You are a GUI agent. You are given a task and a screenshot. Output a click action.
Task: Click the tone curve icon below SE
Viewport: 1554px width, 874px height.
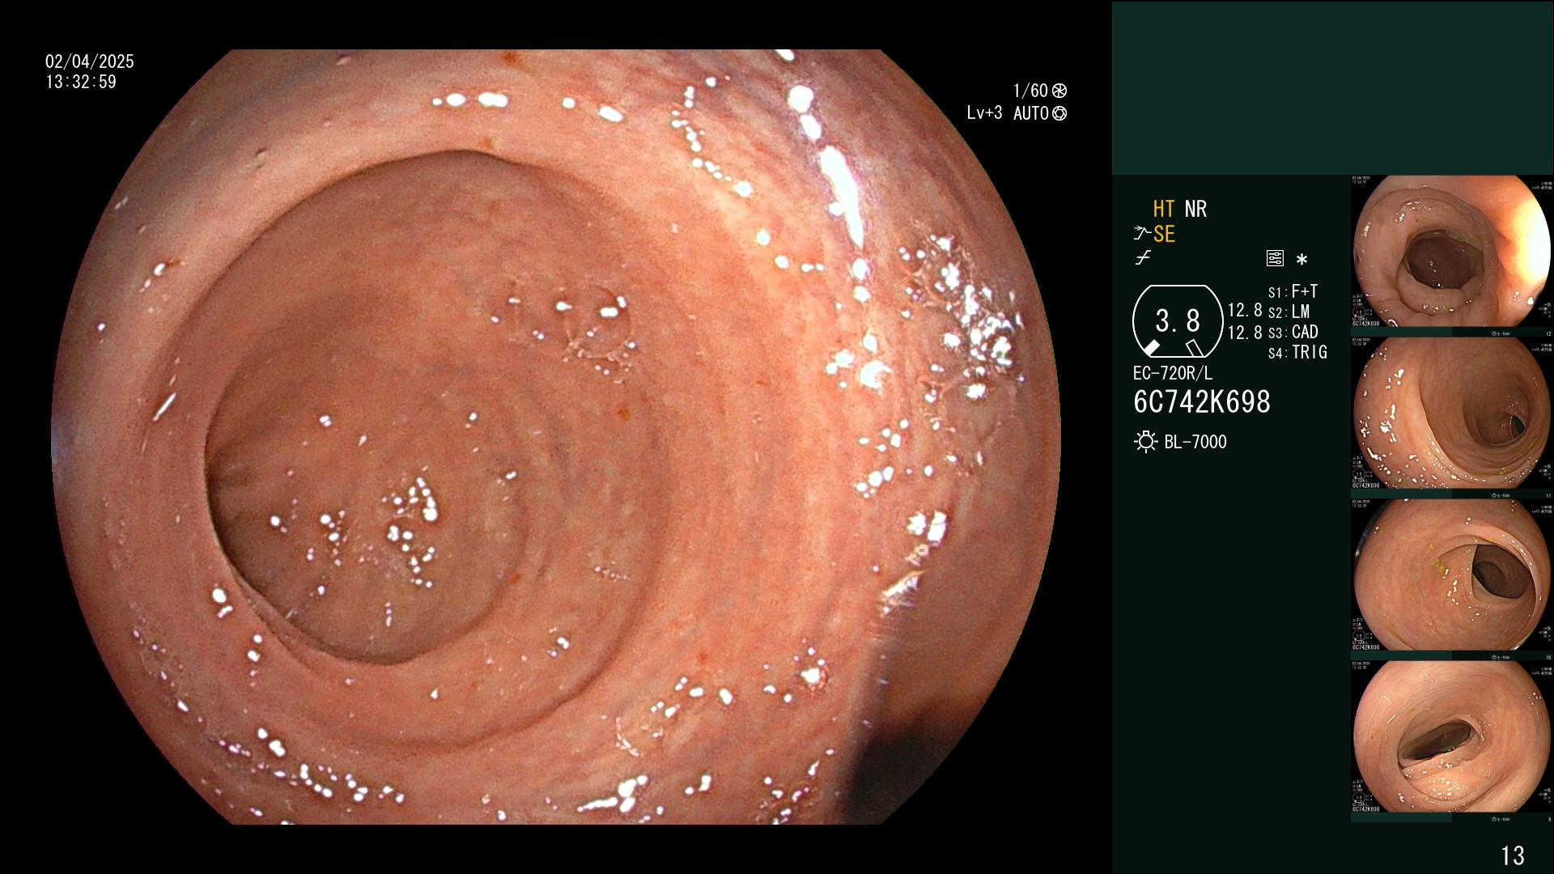pos(1143,259)
